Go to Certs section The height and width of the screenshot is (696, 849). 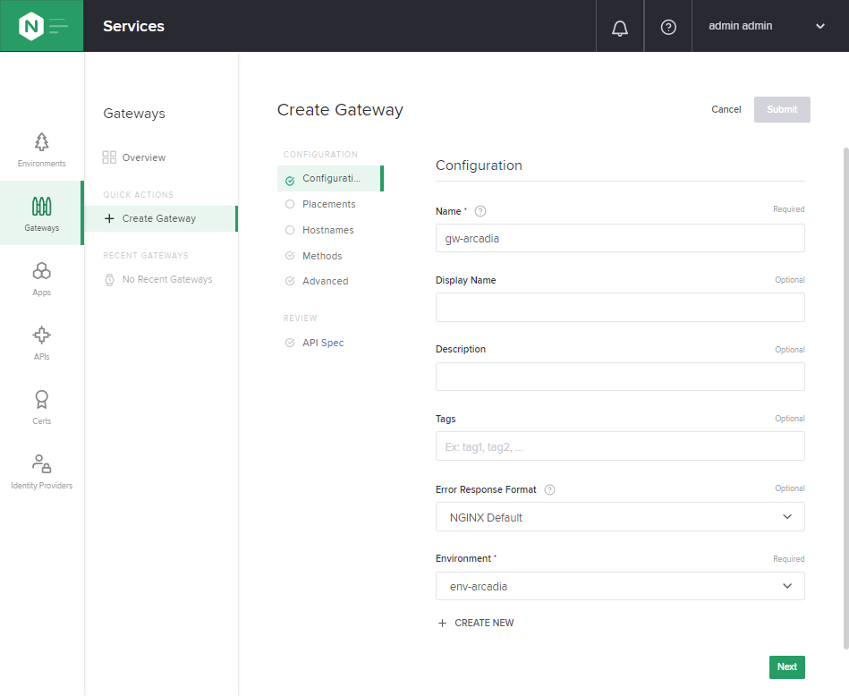(x=42, y=407)
